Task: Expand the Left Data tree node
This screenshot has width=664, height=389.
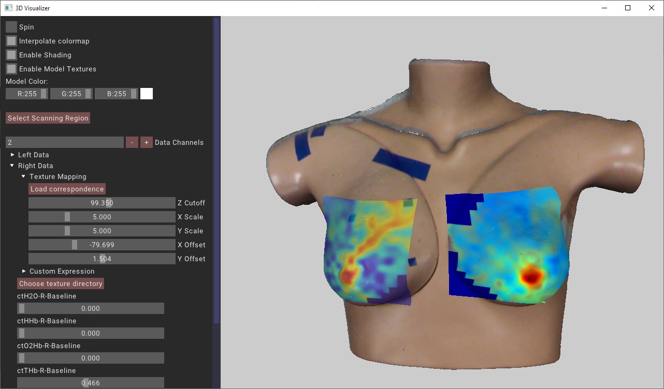Action: pyautogui.click(x=13, y=155)
